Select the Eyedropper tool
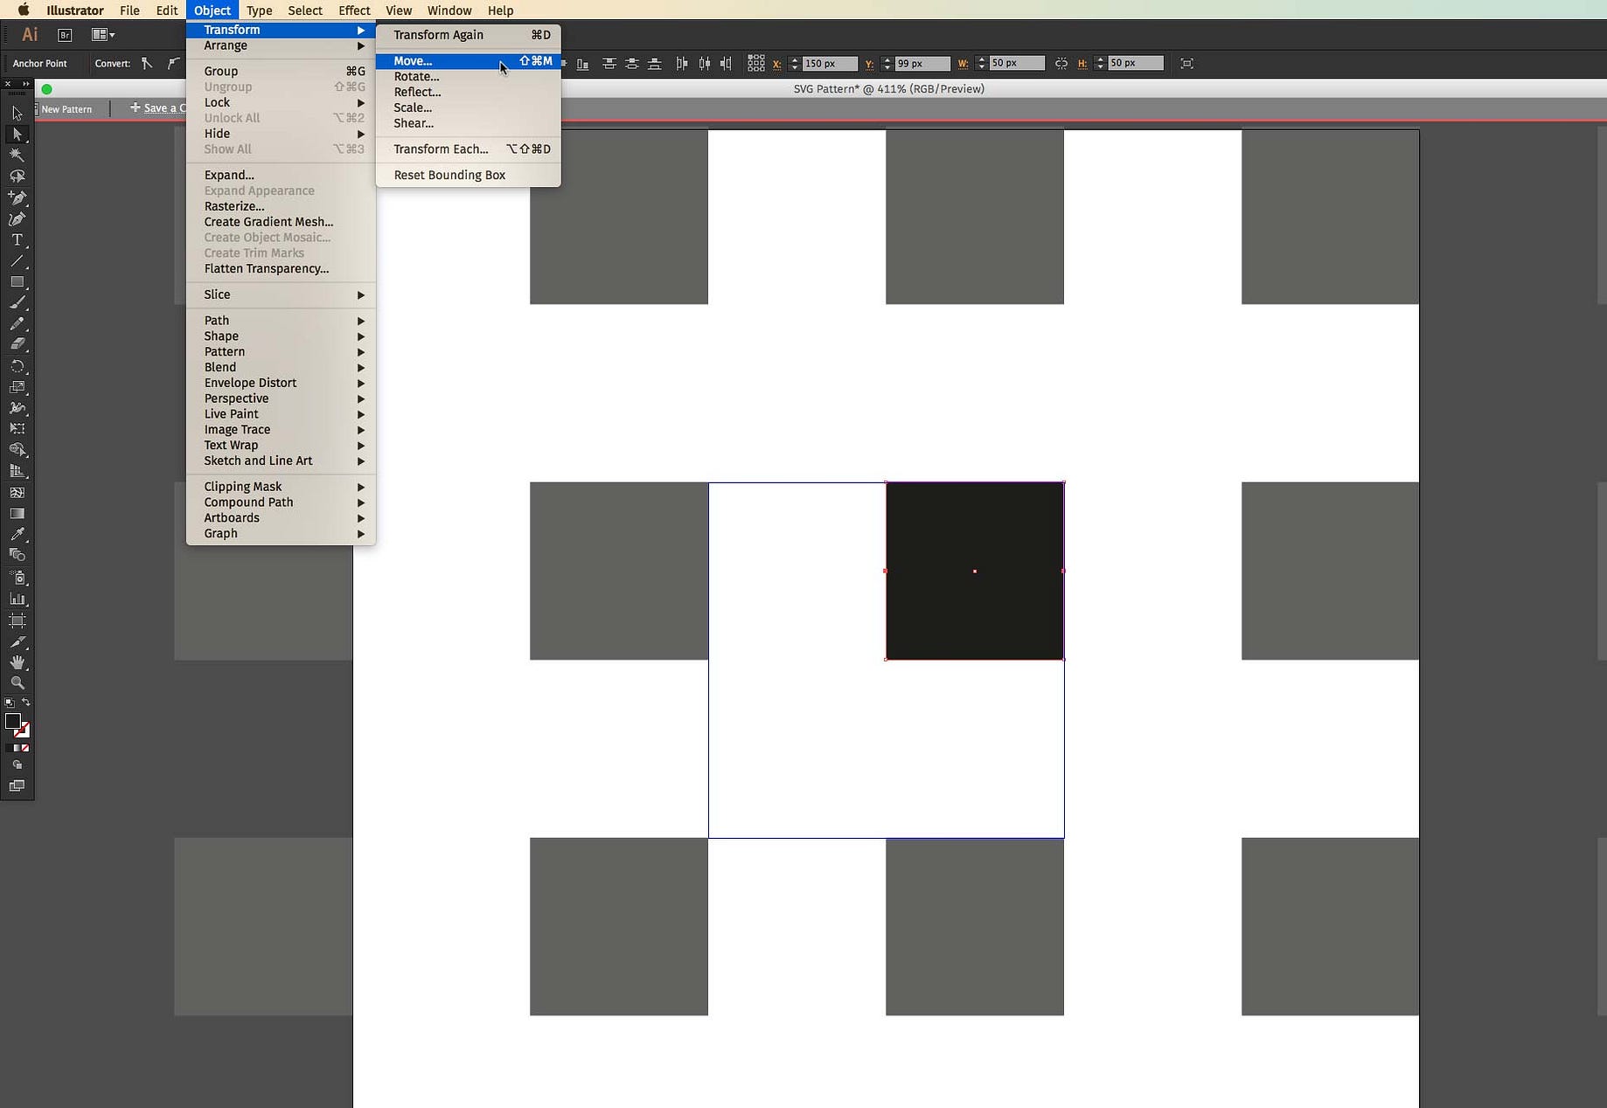Image resolution: width=1607 pixels, height=1108 pixels. click(17, 535)
